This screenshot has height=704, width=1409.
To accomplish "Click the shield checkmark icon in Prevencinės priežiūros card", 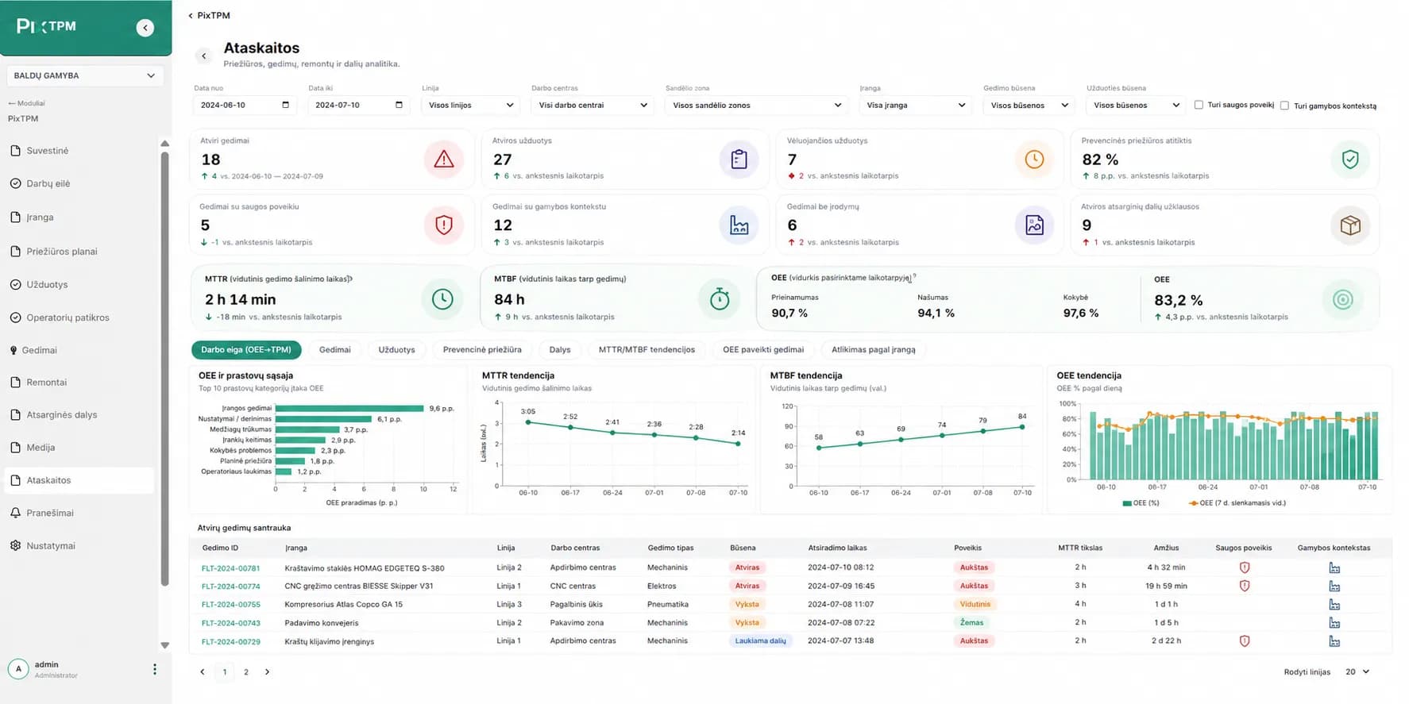I will tap(1349, 159).
